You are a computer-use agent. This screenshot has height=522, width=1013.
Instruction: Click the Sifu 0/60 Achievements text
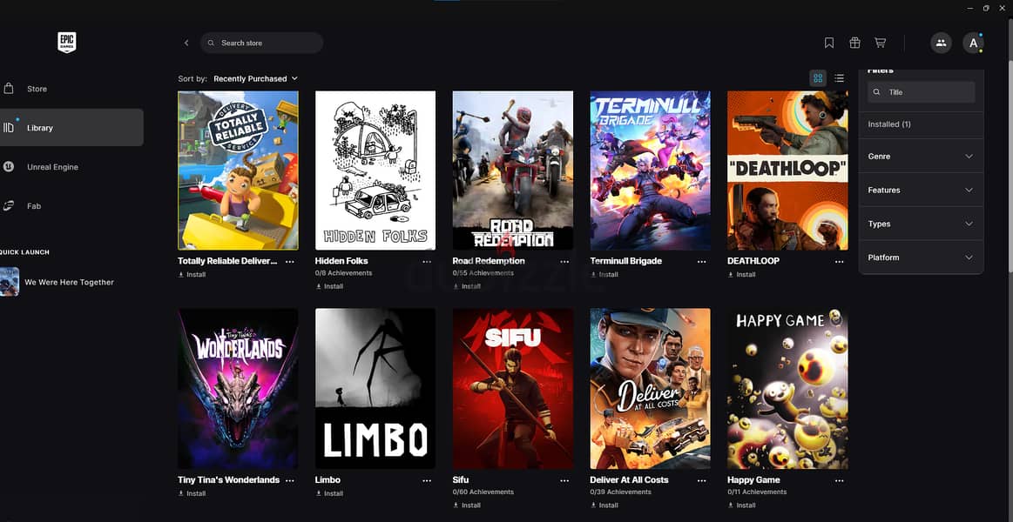[x=483, y=492]
